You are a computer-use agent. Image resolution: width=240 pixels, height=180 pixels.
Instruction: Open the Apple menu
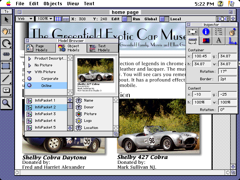(8, 3)
